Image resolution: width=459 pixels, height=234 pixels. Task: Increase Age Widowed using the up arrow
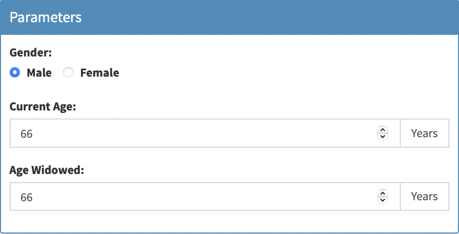click(383, 193)
